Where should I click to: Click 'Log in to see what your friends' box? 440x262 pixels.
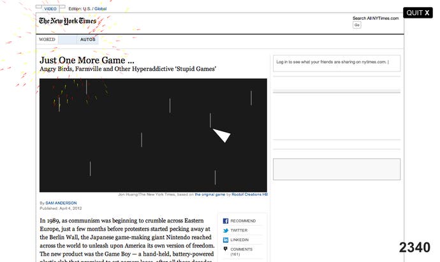[337, 63]
